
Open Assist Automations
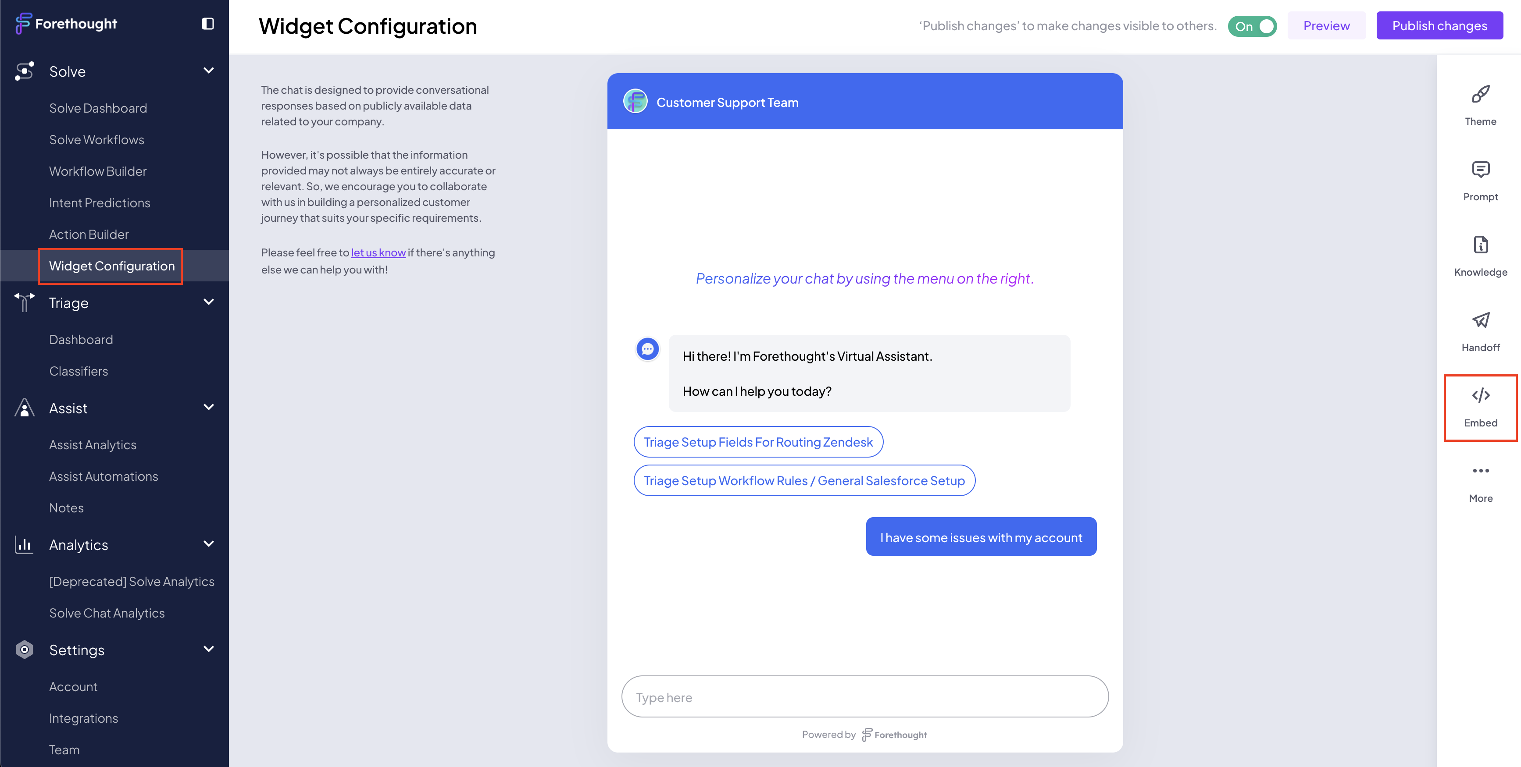point(104,476)
